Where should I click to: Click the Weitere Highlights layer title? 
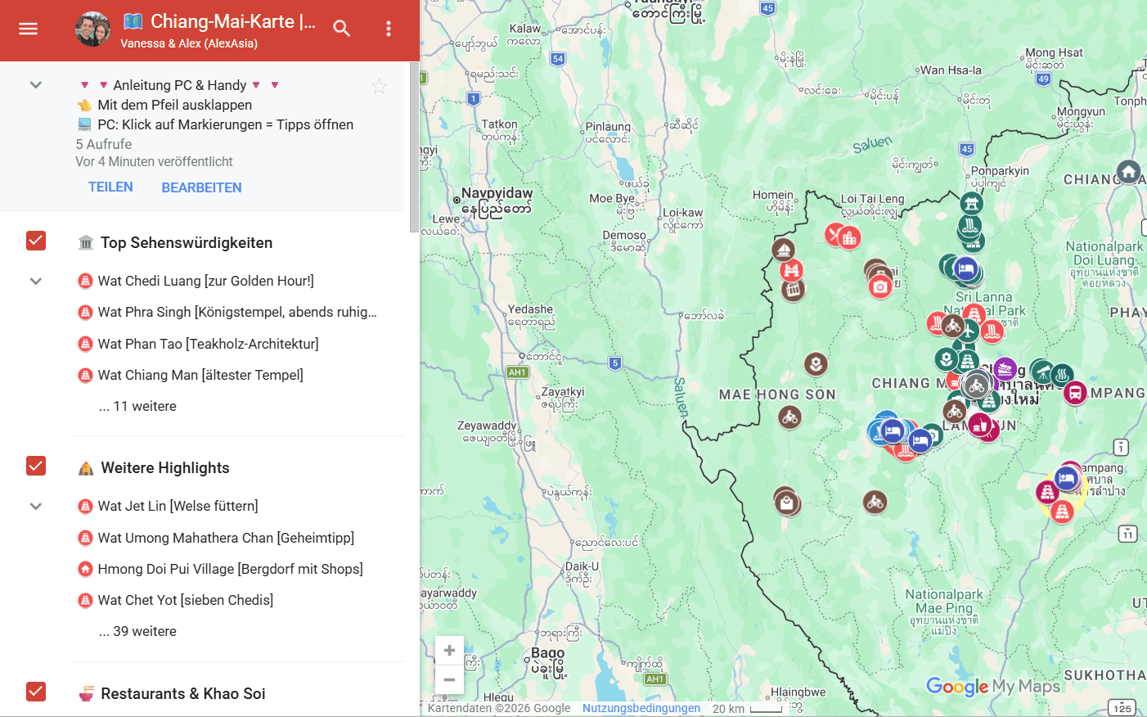click(x=165, y=467)
